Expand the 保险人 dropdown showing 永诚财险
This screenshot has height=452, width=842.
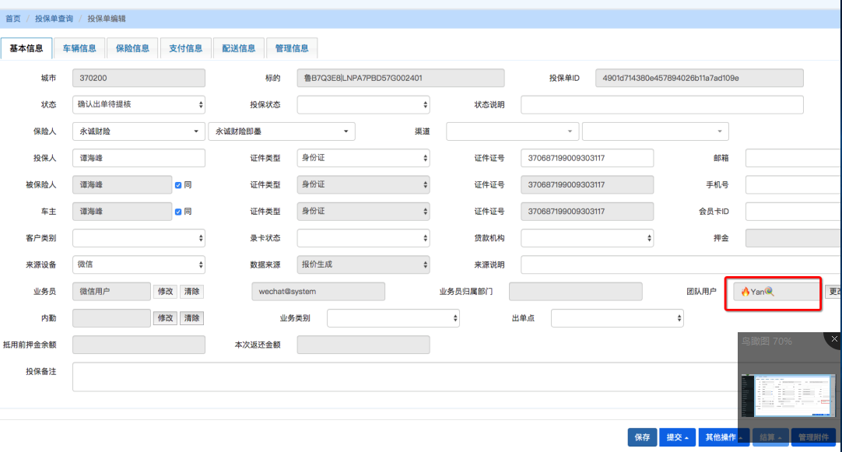click(x=139, y=131)
